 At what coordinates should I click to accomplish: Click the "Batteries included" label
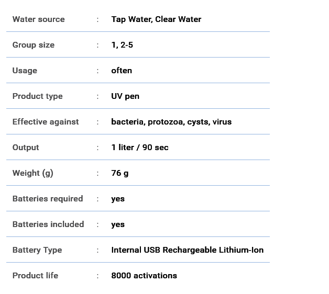48,224
